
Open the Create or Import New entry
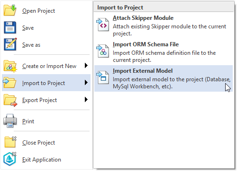tap(46, 66)
